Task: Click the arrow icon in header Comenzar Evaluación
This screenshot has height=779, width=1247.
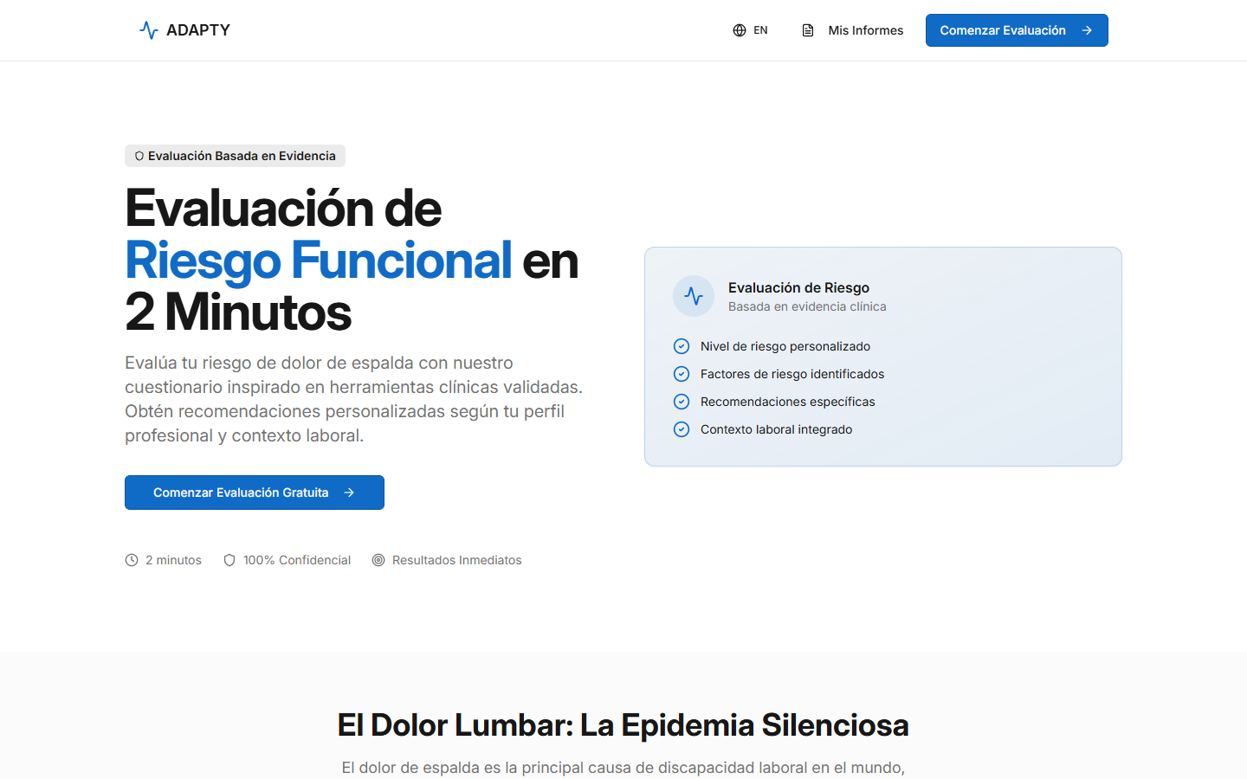Action: pos(1087,30)
